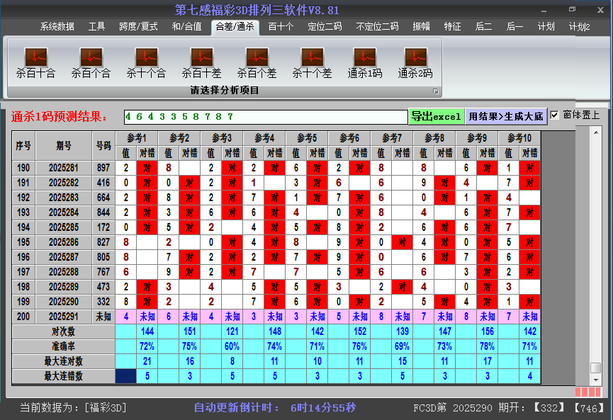Open the 振幅 menu tab
This screenshot has height=420, width=613.
[422, 27]
